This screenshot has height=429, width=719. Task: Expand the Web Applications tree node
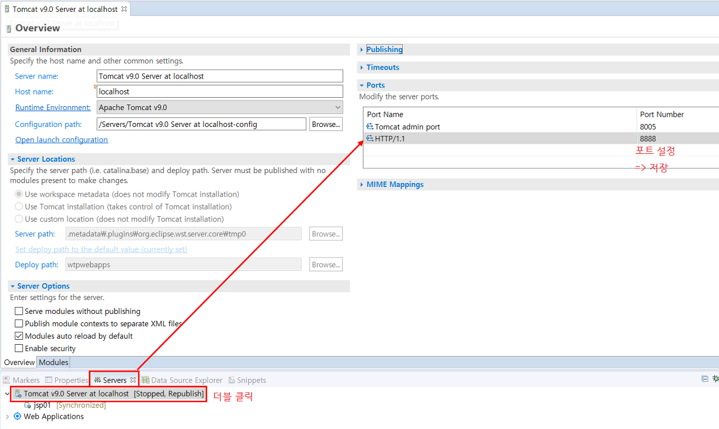point(7,417)
